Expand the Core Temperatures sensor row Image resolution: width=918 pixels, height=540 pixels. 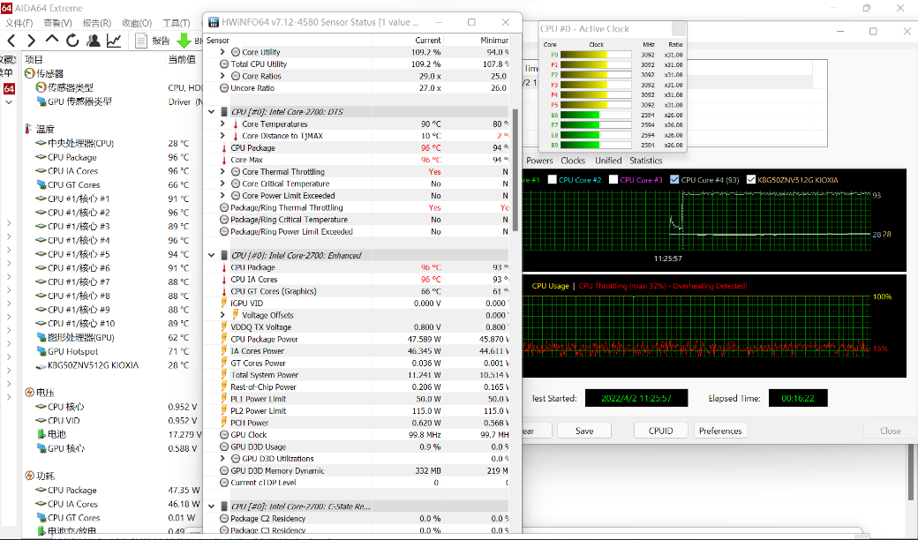click(x=223, y=124)
